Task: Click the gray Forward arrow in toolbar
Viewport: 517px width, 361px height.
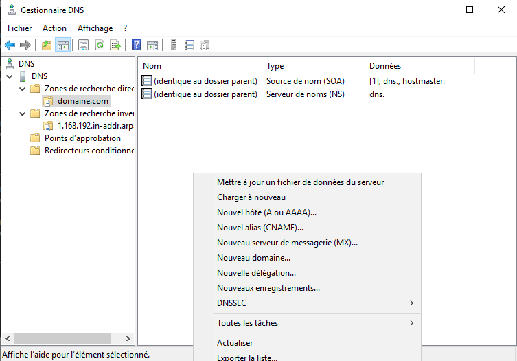Action: [25, 45]
